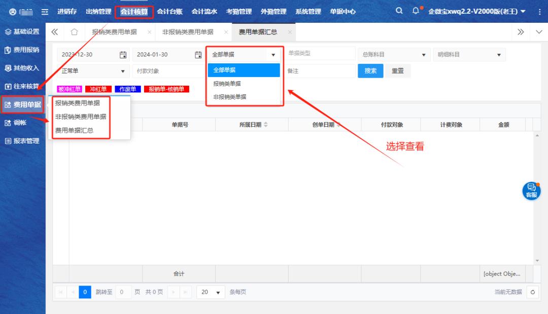Open the 会计台账 top menu
The image size is (548, 314).
[x=169, y=11]
